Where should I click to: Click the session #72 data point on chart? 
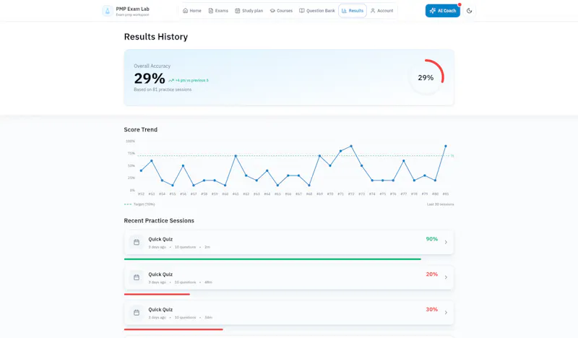coord(351,146)
